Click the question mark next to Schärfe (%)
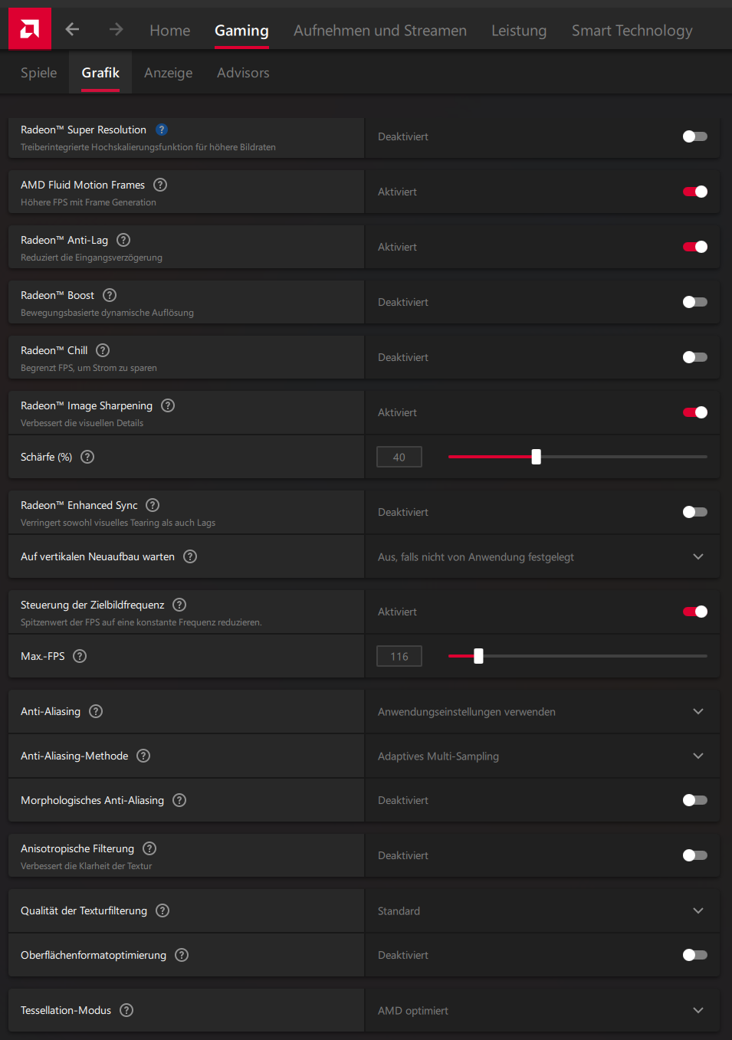Image resolution: width=732 pixels, height=1040 pixels. 87,457
